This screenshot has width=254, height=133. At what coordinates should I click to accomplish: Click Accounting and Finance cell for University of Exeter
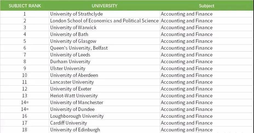[187, 89]
